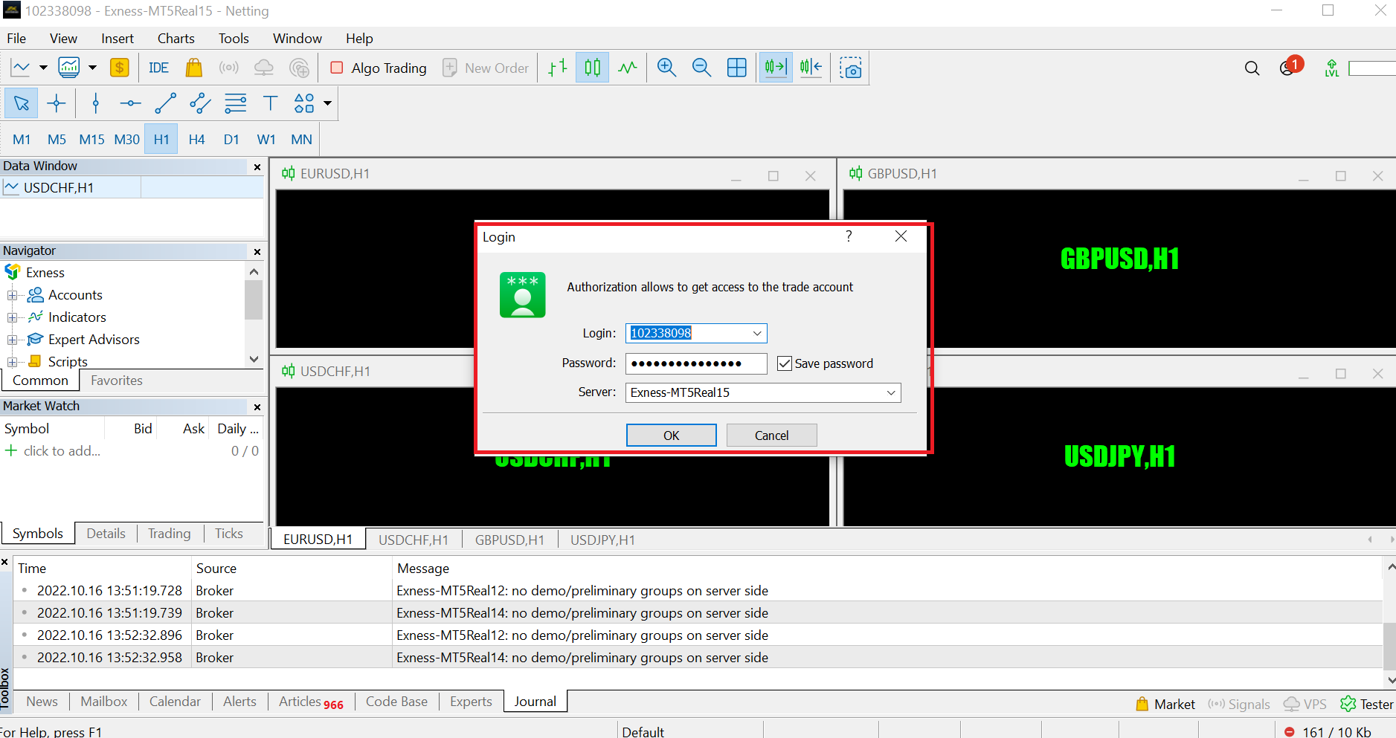Select the equidistant channel tool

tap(200, 103)
